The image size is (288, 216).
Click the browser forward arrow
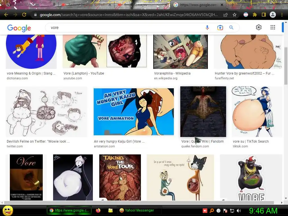(15, 15)
